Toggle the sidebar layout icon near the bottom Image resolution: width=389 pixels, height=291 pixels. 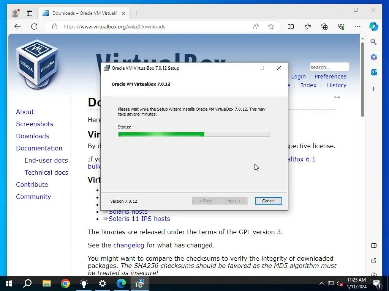pos(374,246)
